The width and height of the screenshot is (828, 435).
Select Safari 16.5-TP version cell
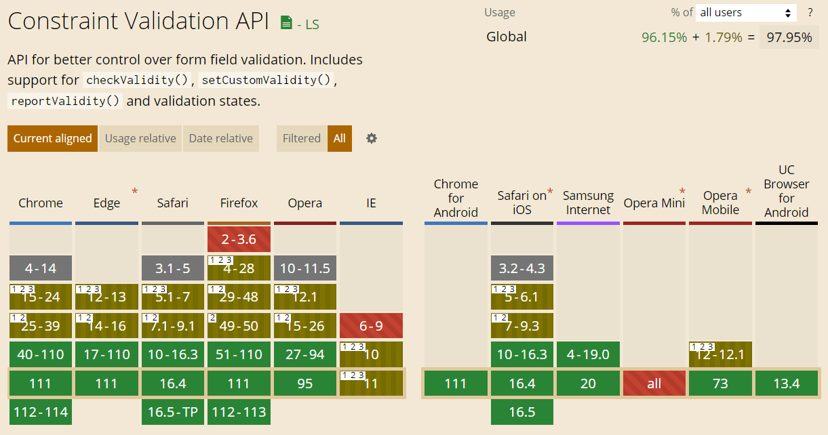click(x=173, y=412)
